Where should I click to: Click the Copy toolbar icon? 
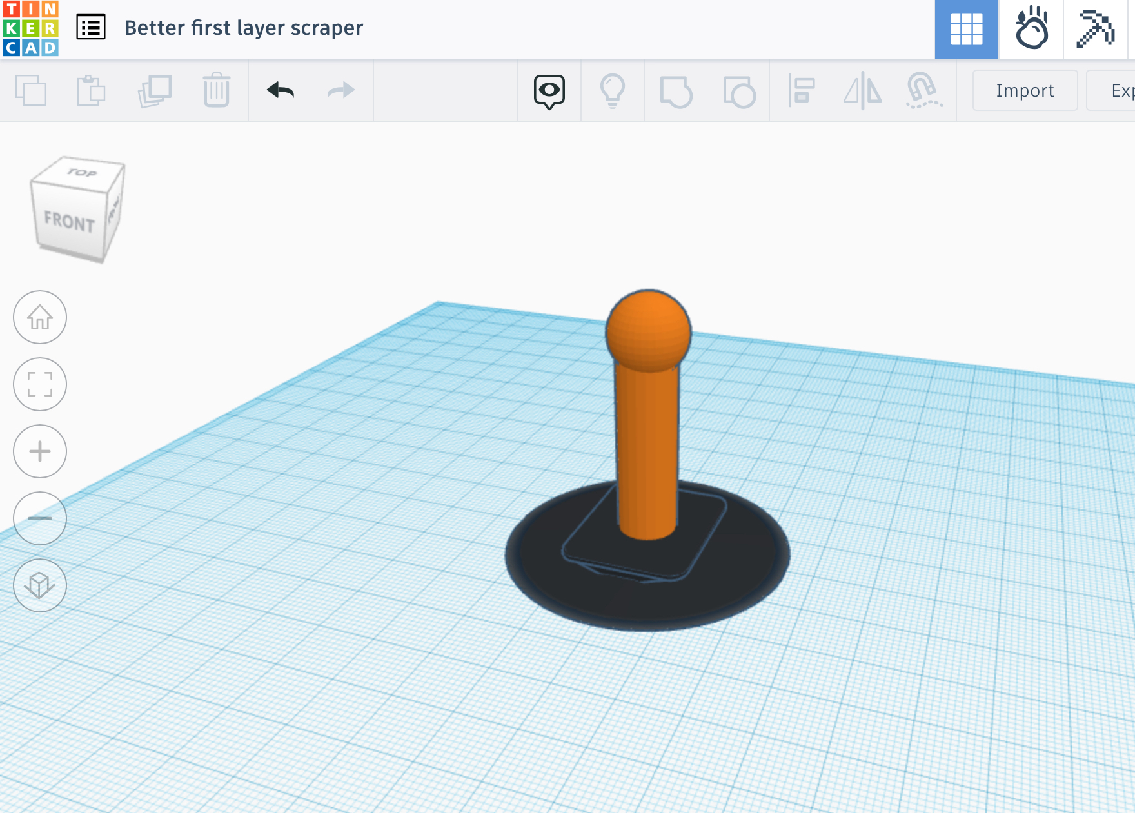click(31, 90)
